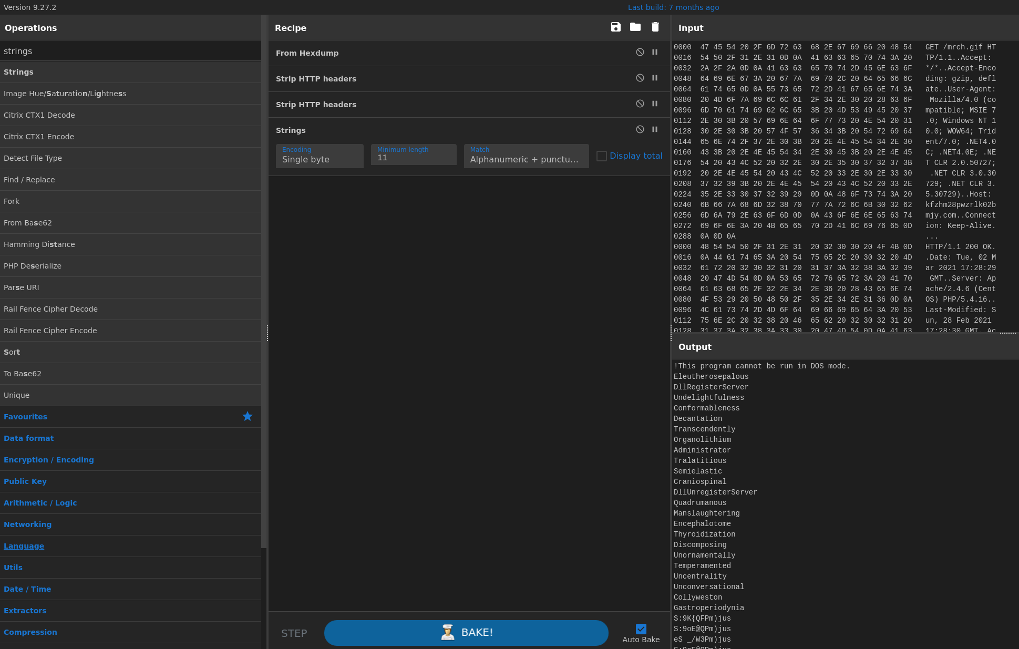Select the Sort operation

[130, 352]
